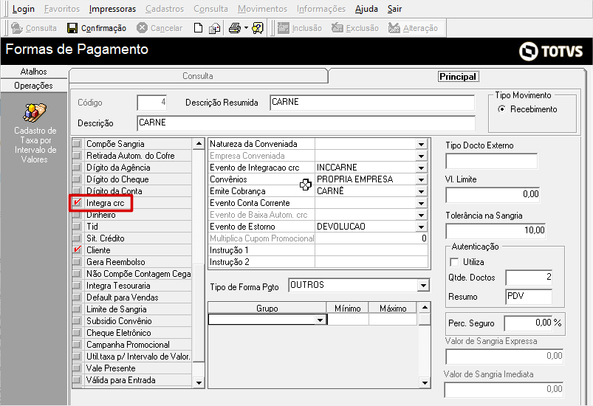Click the checkbox list scroll up arrow
The image size is (593, 406).
coord(199,144)
